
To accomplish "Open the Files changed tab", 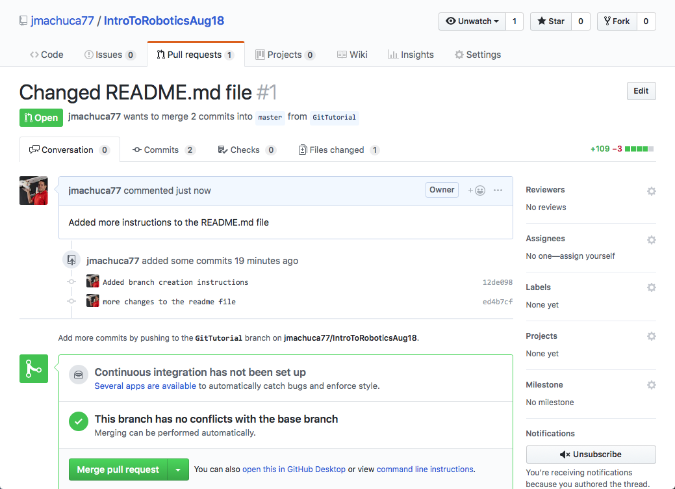I will tap(338, 150).
